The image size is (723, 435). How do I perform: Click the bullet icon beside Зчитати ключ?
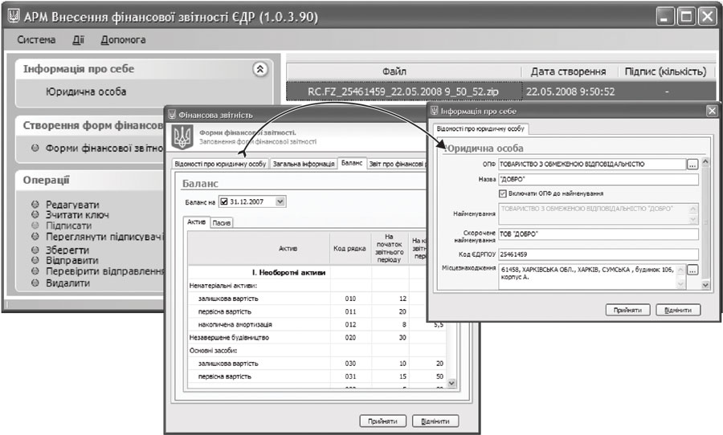pos(35,215)
